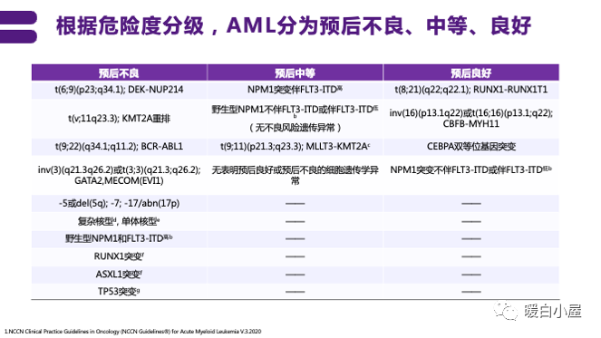Select the t(9;11) MLLT3-KMT2A cell
601x338 pixels.
295,147
